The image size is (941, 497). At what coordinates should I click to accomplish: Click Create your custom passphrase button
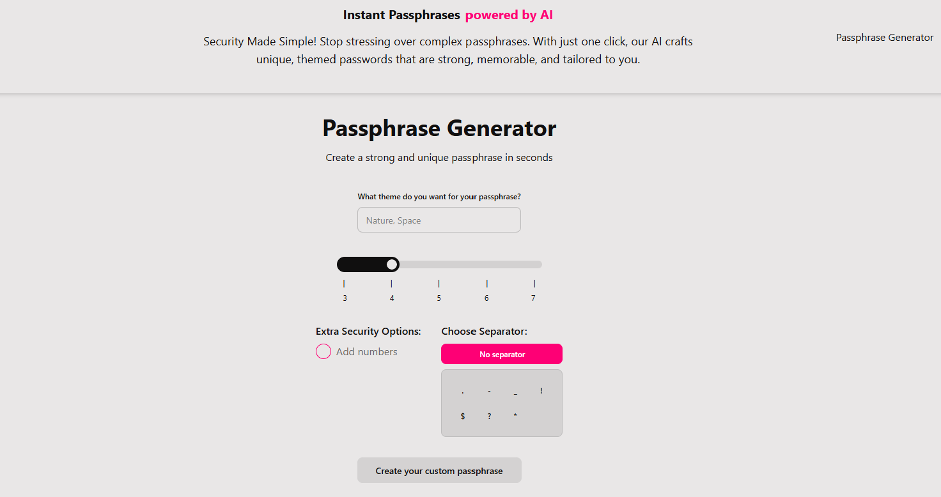[x=439, y=471]
